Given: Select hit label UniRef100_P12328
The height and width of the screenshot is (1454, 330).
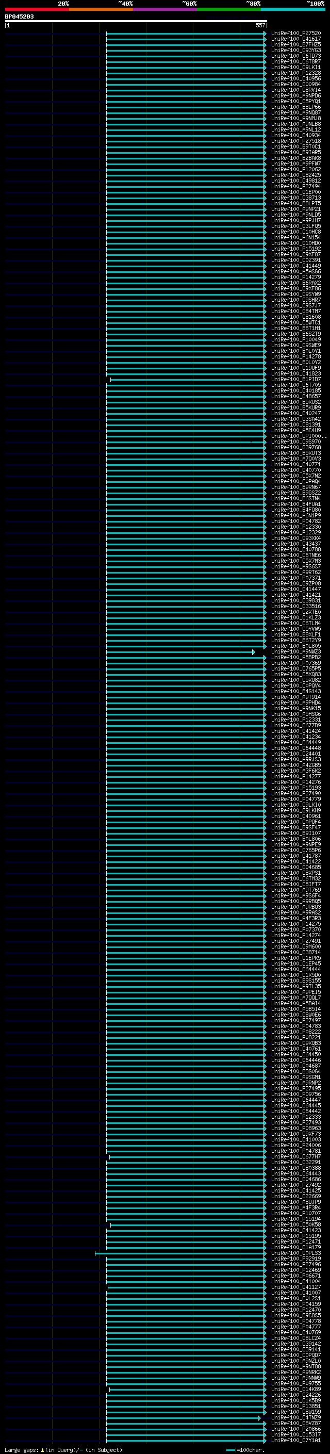Looking at the screenshot, I should click(x=295, y=73).
